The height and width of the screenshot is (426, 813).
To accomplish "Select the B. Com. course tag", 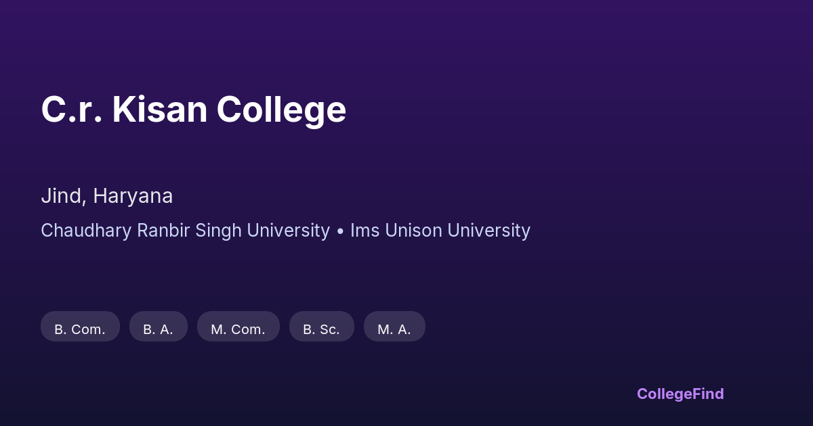I will pos(80,329).
